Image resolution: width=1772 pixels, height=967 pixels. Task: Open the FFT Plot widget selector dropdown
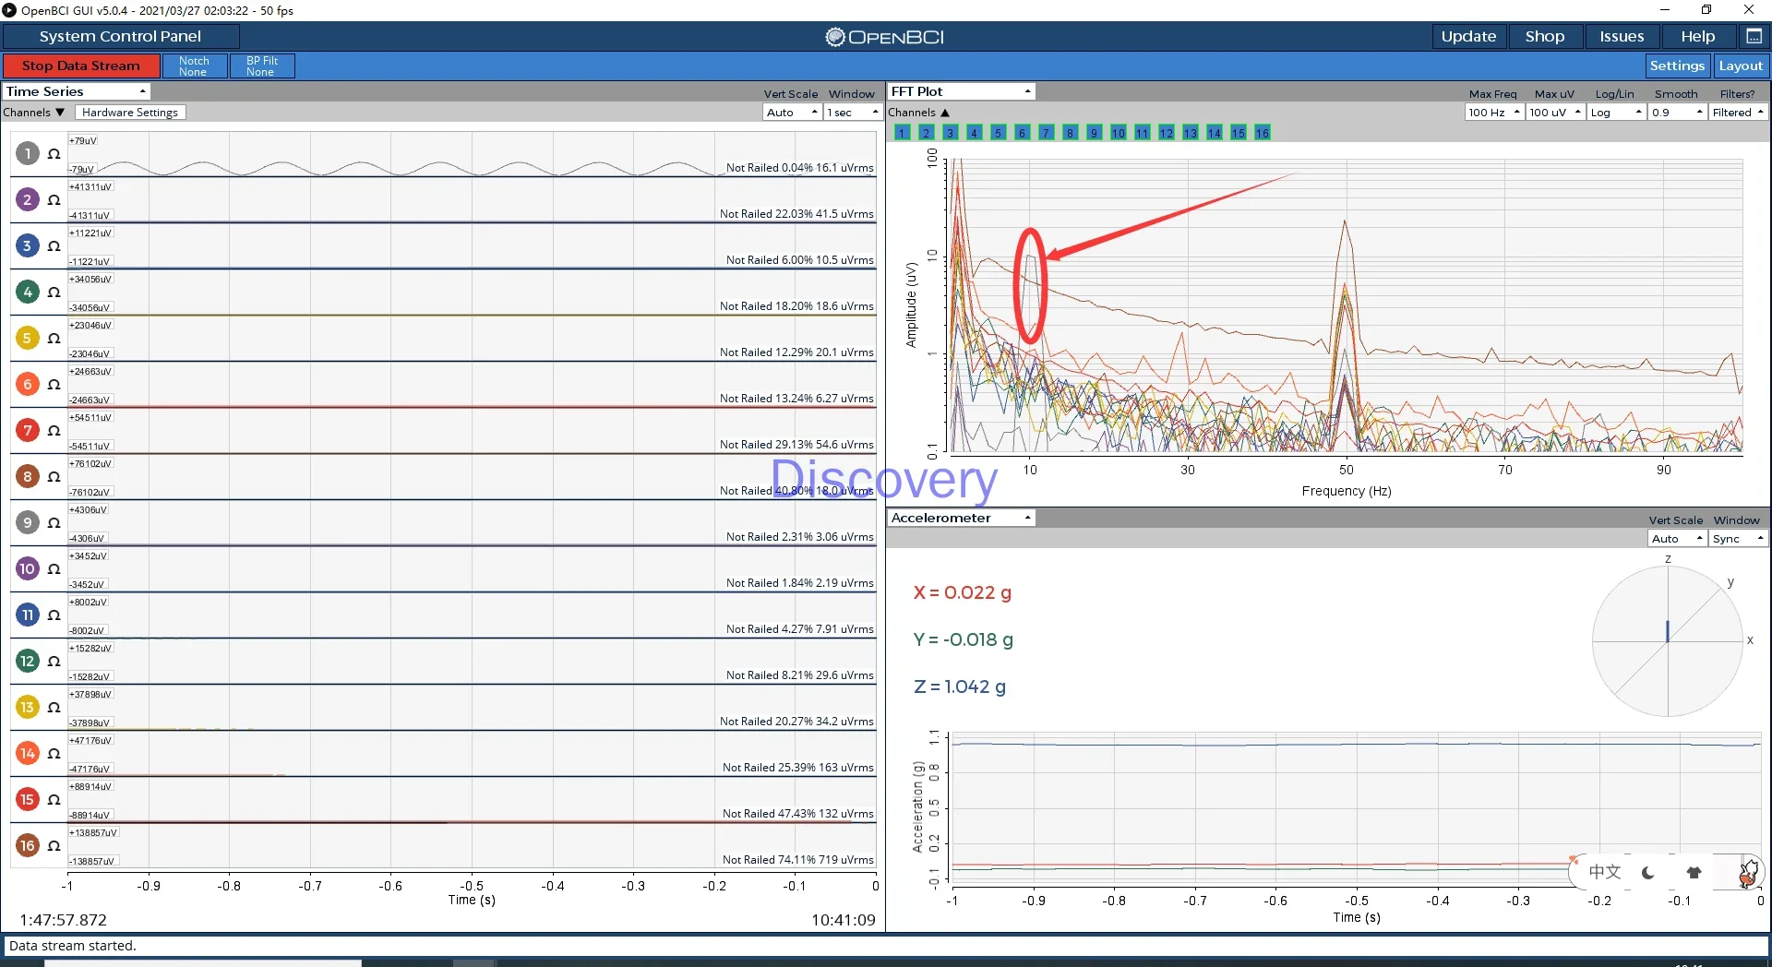[x=961, y=91]
